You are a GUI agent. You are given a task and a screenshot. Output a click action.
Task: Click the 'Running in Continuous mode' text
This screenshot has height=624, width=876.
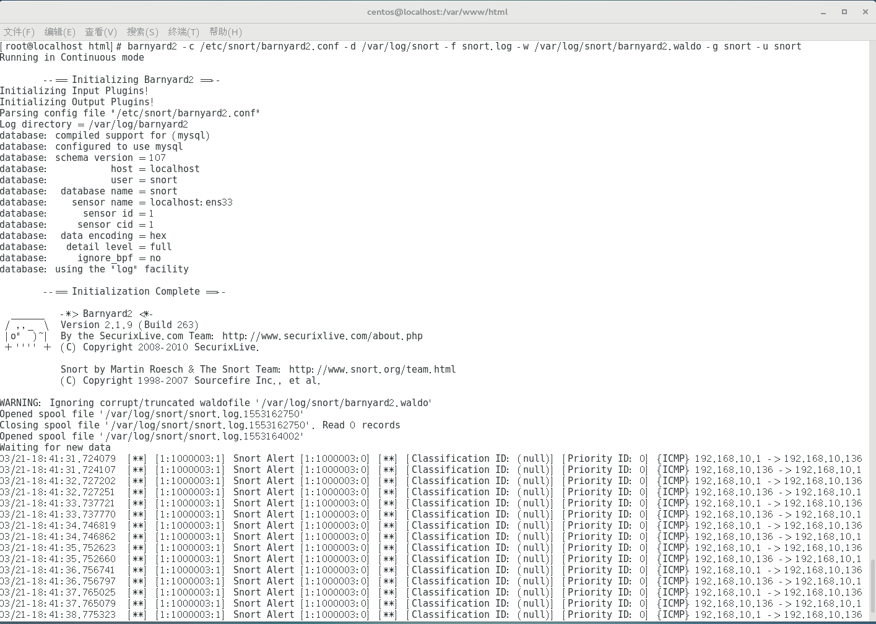tap(72, 57)
